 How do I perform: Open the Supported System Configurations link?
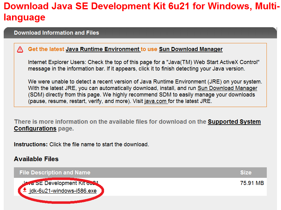click(137, 125)
